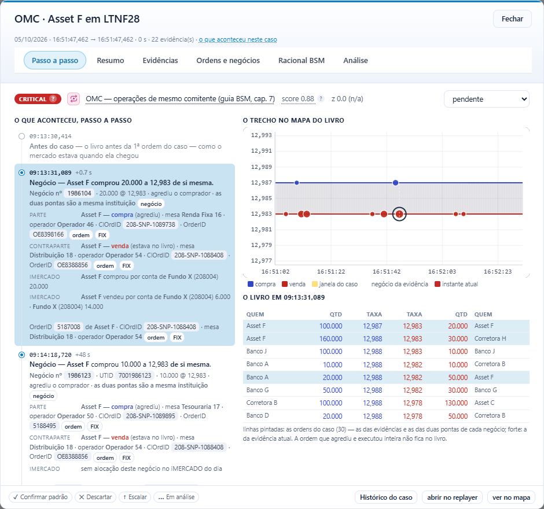
Task: Click ClOrdID 208-SNP-1089738
Action: click(150, 224)
